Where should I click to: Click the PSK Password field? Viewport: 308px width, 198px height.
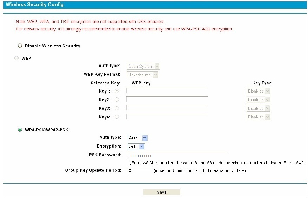[178, 155]
